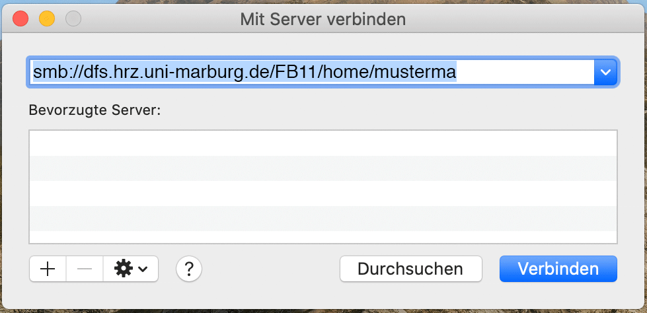Open help via the question mark button

189,269
